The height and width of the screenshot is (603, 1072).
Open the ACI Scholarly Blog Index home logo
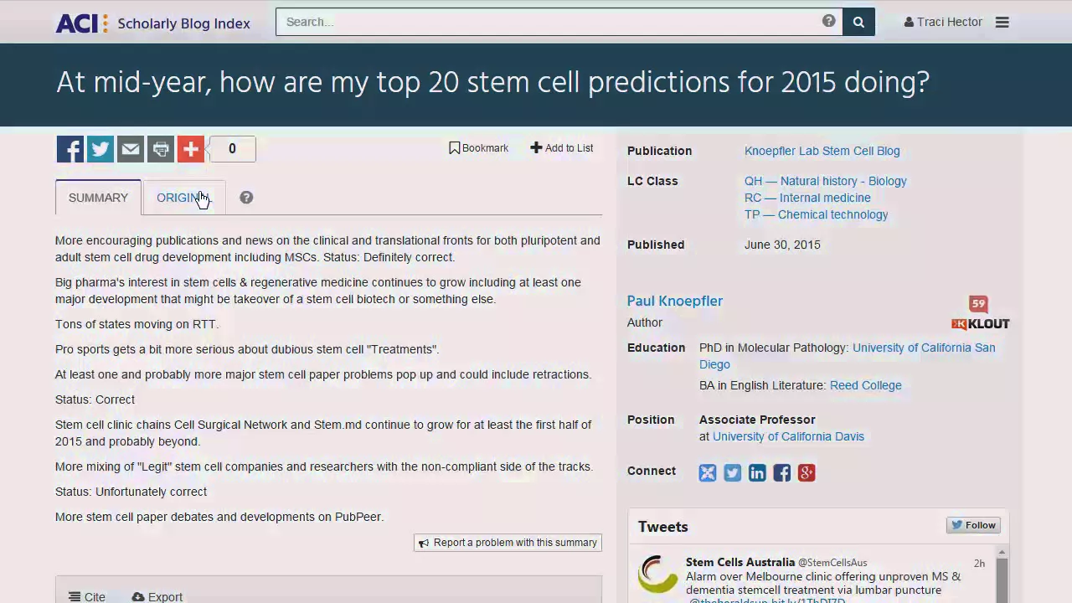click(x=153, y=23)
